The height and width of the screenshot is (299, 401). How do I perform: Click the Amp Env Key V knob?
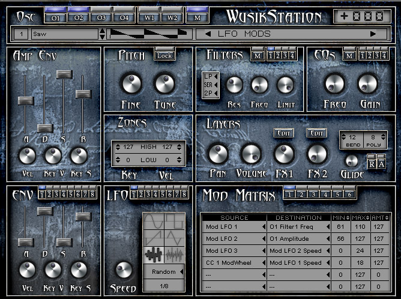(x=53, y=156)
